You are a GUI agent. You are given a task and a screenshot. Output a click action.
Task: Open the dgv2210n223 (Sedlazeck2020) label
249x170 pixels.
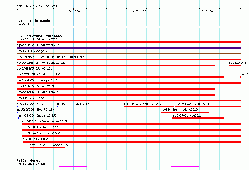pyautogui.click(x=39, y=45)
